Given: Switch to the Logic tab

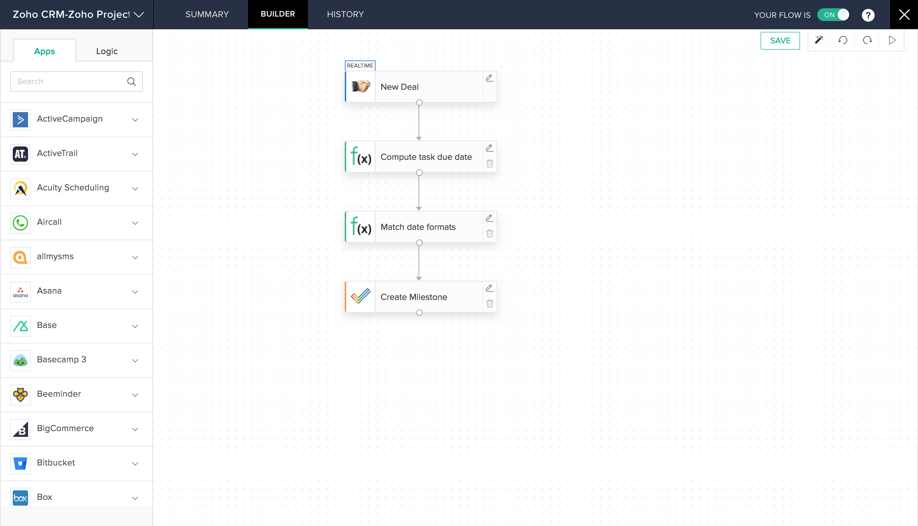Looking at the screenshot, I should click(x=107, y=51).
